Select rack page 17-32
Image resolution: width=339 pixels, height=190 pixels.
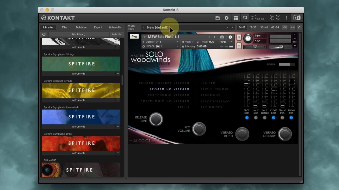[253, 27]
